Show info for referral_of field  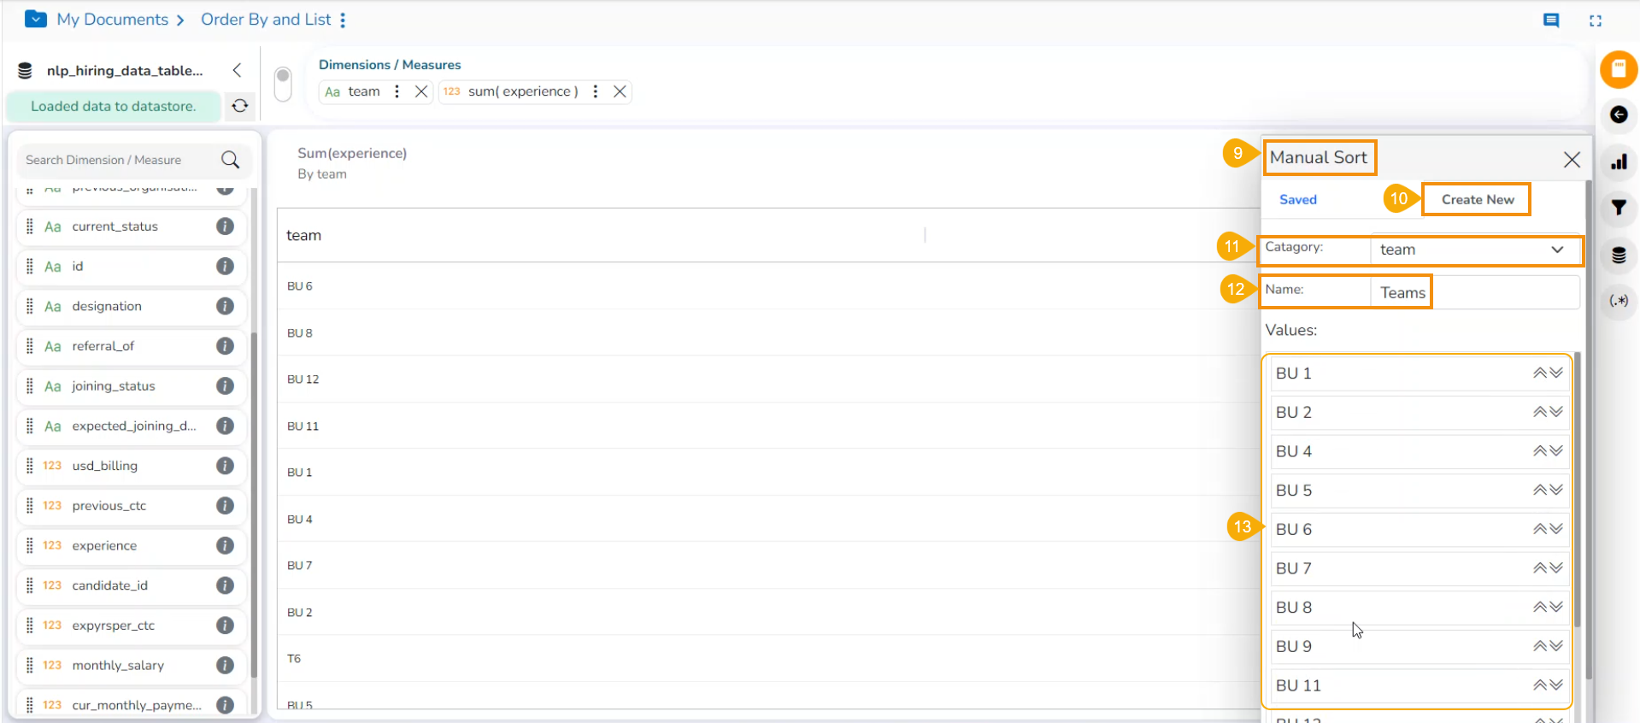tap(226, 346)
